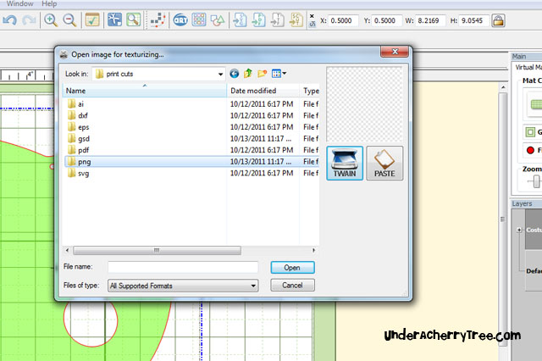The height and width of the screenshot is (361, 542).
Task: Open the Help menu
Action: point(49,3)
